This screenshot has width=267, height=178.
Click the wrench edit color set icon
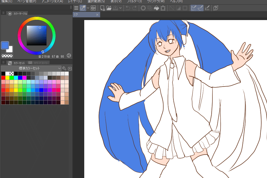pyautogui.click(x=64, y=68)
